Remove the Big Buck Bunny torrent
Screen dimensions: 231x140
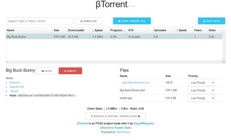point(70,71)
